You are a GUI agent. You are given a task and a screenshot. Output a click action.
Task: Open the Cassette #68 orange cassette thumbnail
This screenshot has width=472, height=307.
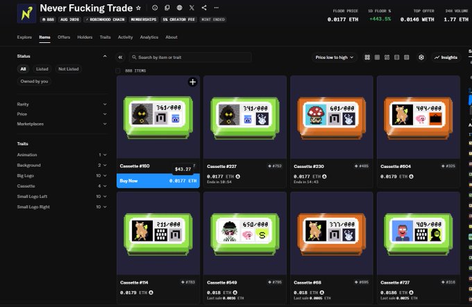coord(332,234)
